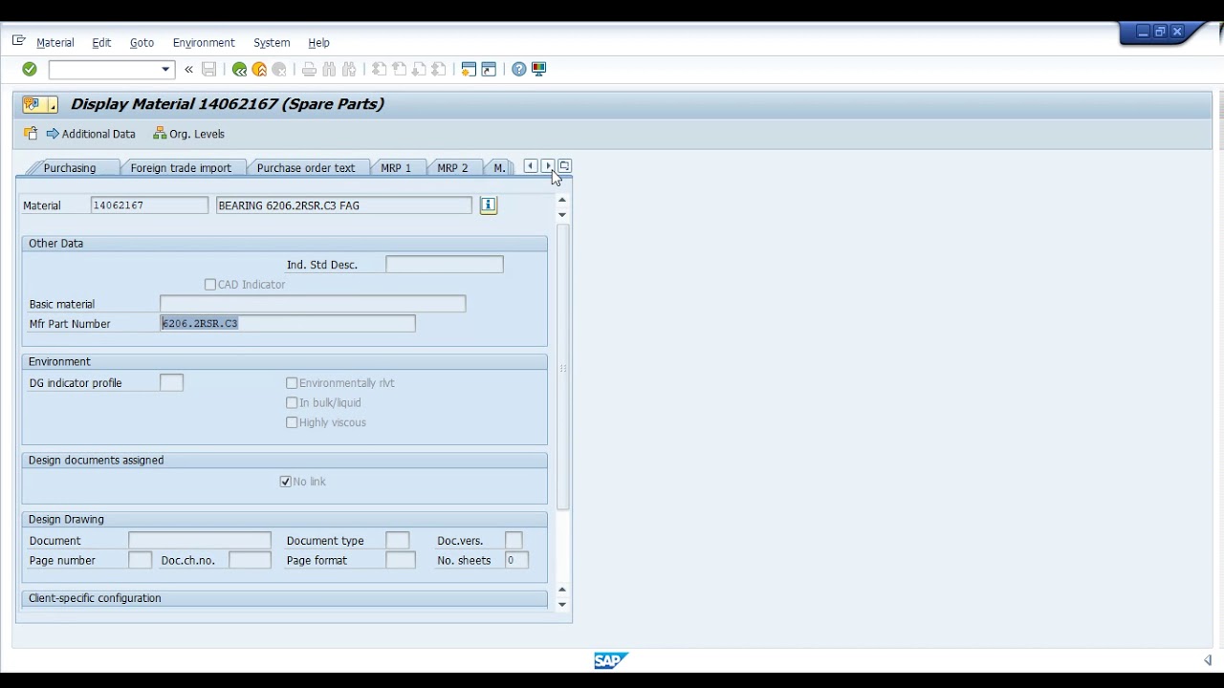Click the other material icon left of Additional Data
This screenshot has height=688, width=1224.
(31, 134)
